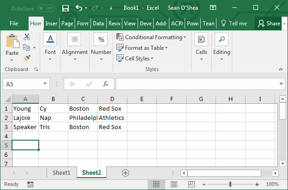Viewport: 288px width, 190px height.
Task: Click the Insert Function fx icon
Action: click(x=106, y=84)
